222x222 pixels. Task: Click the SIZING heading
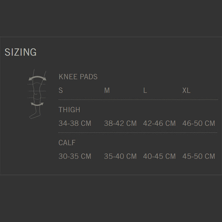click(x=21, y=52)
